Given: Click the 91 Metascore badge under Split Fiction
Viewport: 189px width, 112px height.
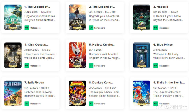Looking at the screenshot, I should (27, 104).
